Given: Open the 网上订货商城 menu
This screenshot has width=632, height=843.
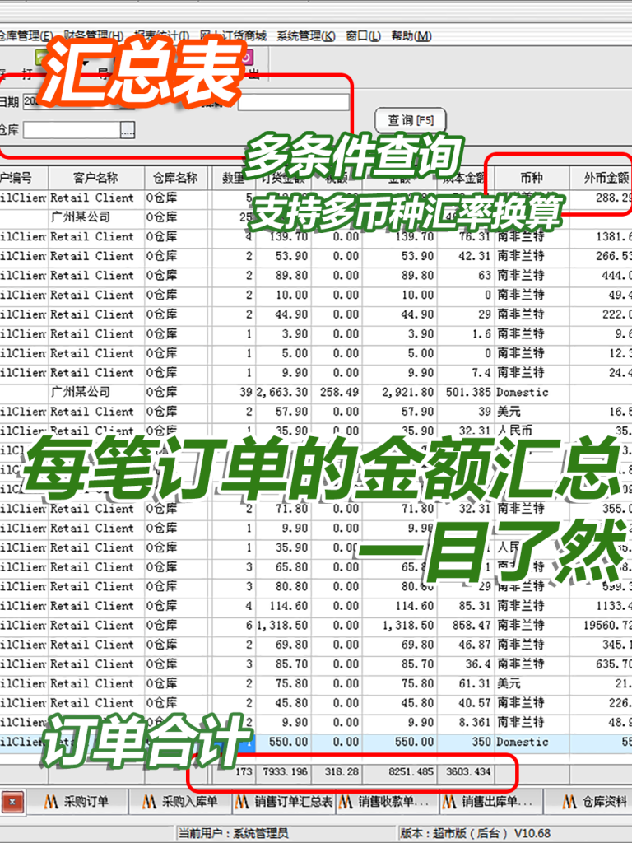Looking at the screenshot, I should pos(233,36).
